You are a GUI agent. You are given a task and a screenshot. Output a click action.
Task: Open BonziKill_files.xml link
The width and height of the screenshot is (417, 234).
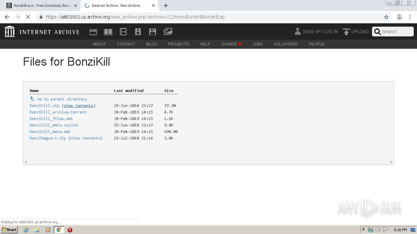point(51,119)
